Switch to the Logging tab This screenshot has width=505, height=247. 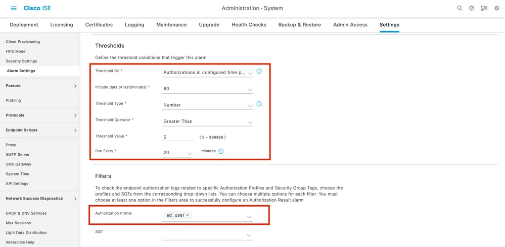click(x=134, y=25)
